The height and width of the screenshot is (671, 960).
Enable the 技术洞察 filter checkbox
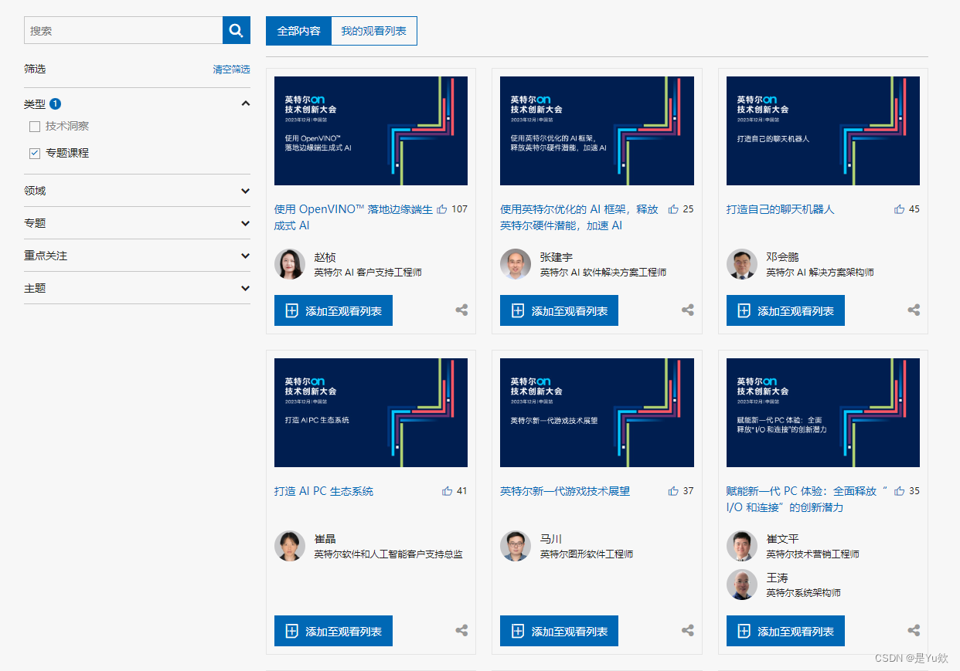tap(35, 127)
